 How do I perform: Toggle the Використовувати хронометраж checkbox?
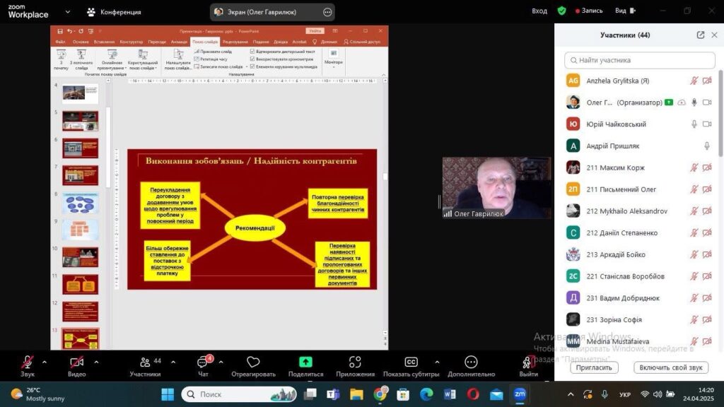tap(253, 59)
